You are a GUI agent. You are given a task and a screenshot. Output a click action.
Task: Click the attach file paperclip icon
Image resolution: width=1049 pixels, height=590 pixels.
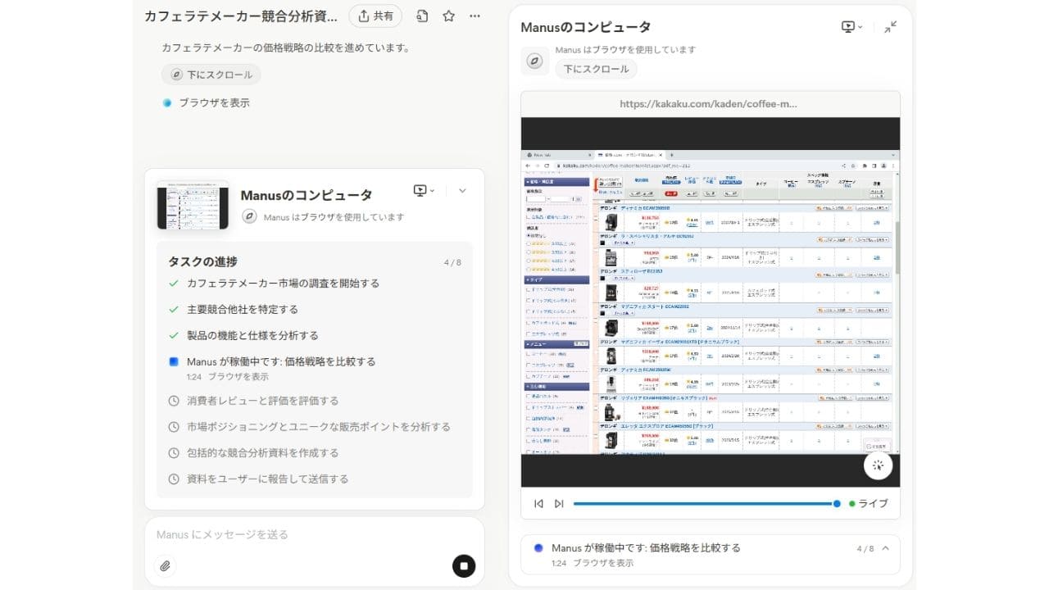pos(166,565)
